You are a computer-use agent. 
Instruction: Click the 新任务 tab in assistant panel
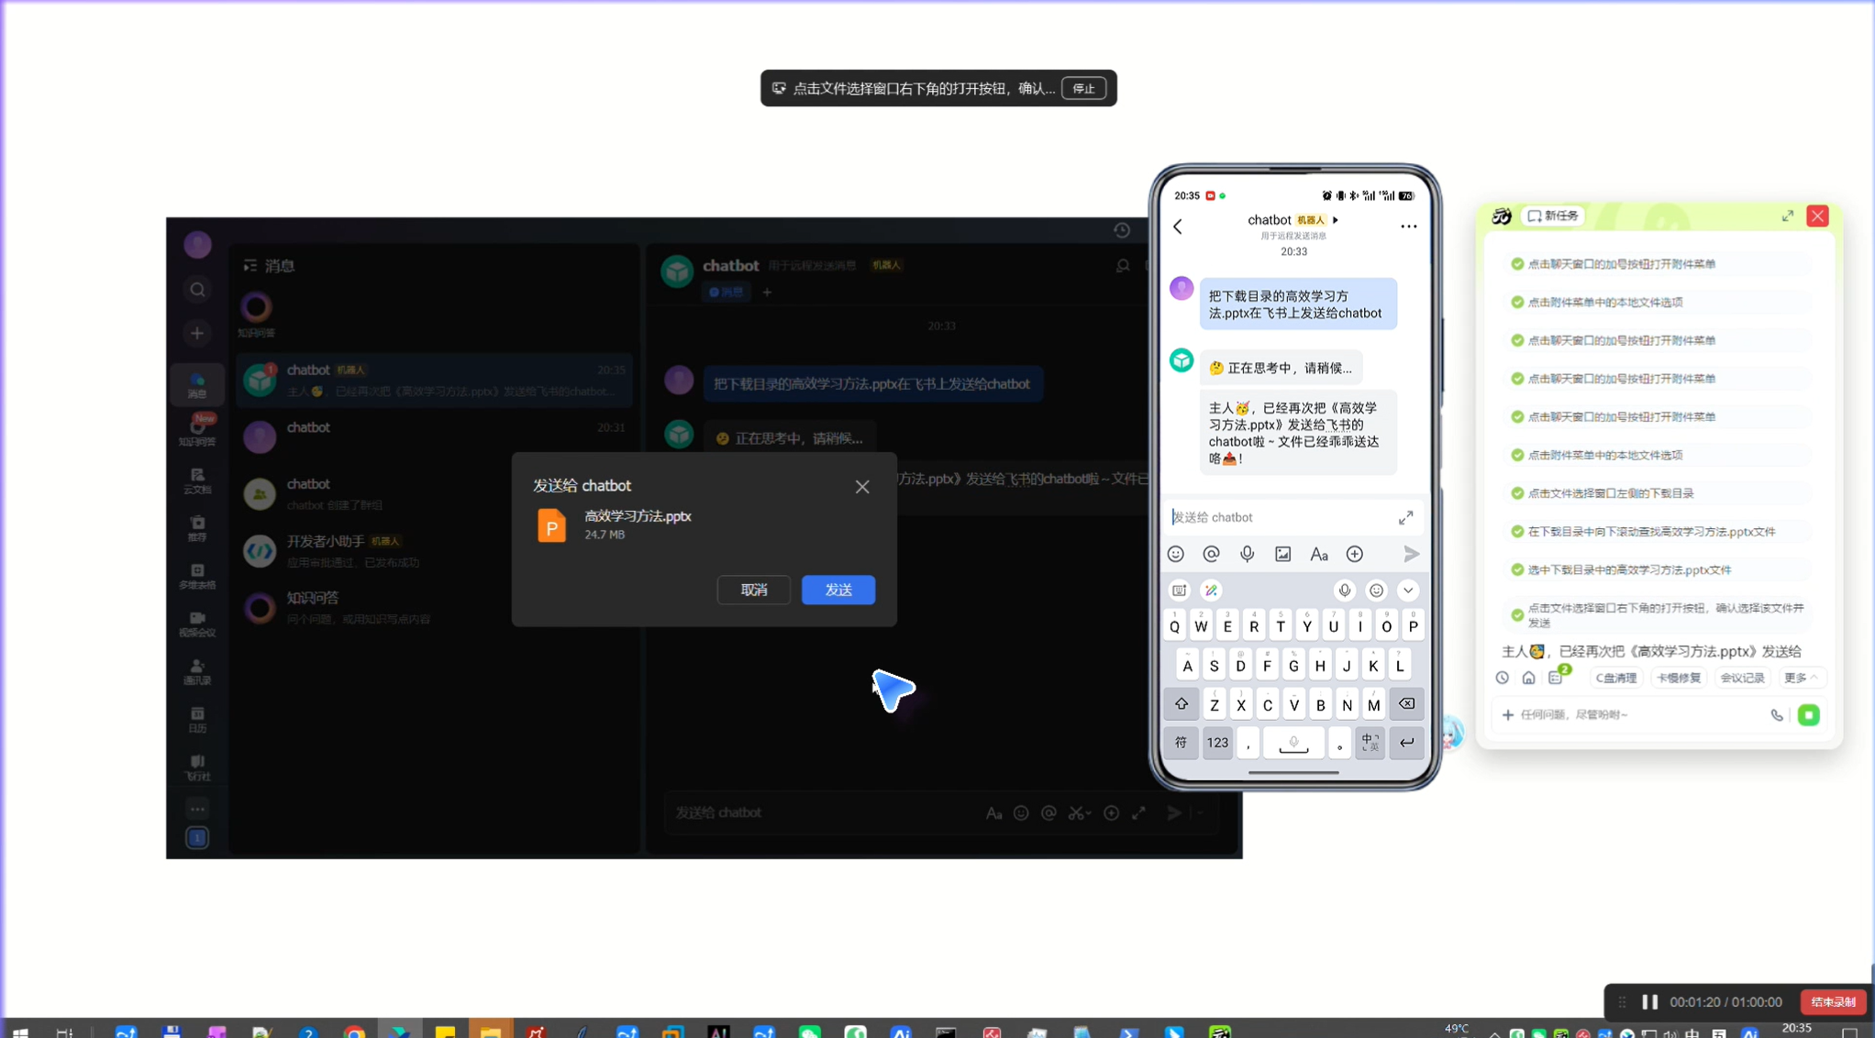click(1553, 216)
